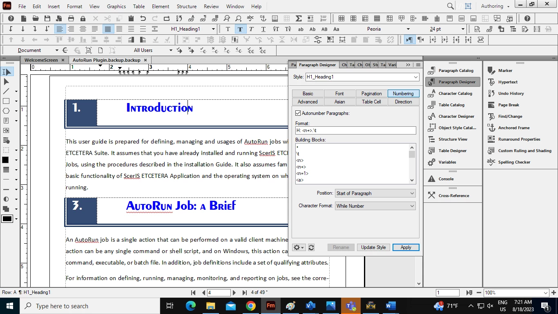The height and width of the screenshot is (314, 558).
Task: Switch to the Font tab in Paragraph Designer
Action: pyautogui.click(x=339, y=94)
